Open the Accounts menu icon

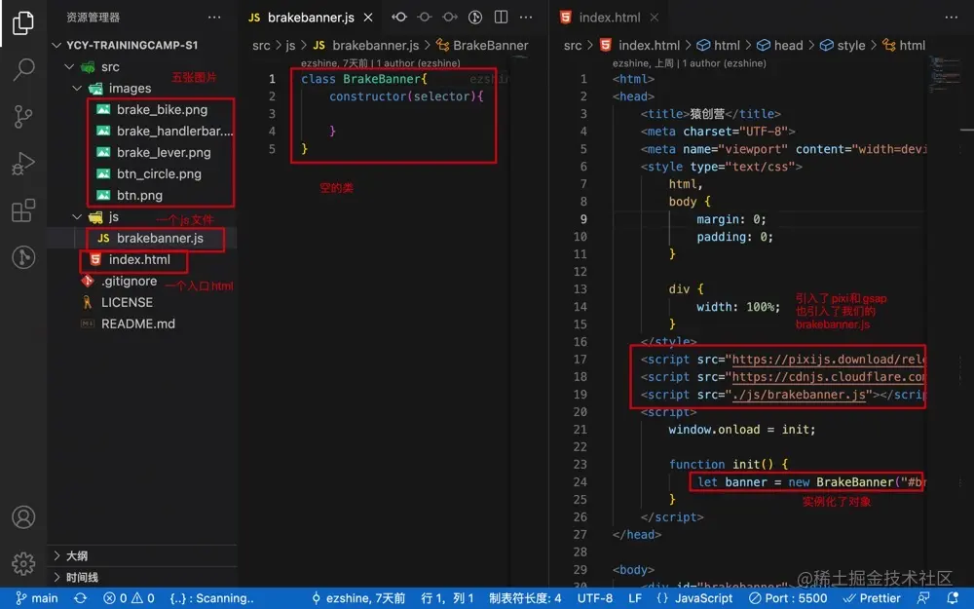pyautogui.click(x=23, y=517)
